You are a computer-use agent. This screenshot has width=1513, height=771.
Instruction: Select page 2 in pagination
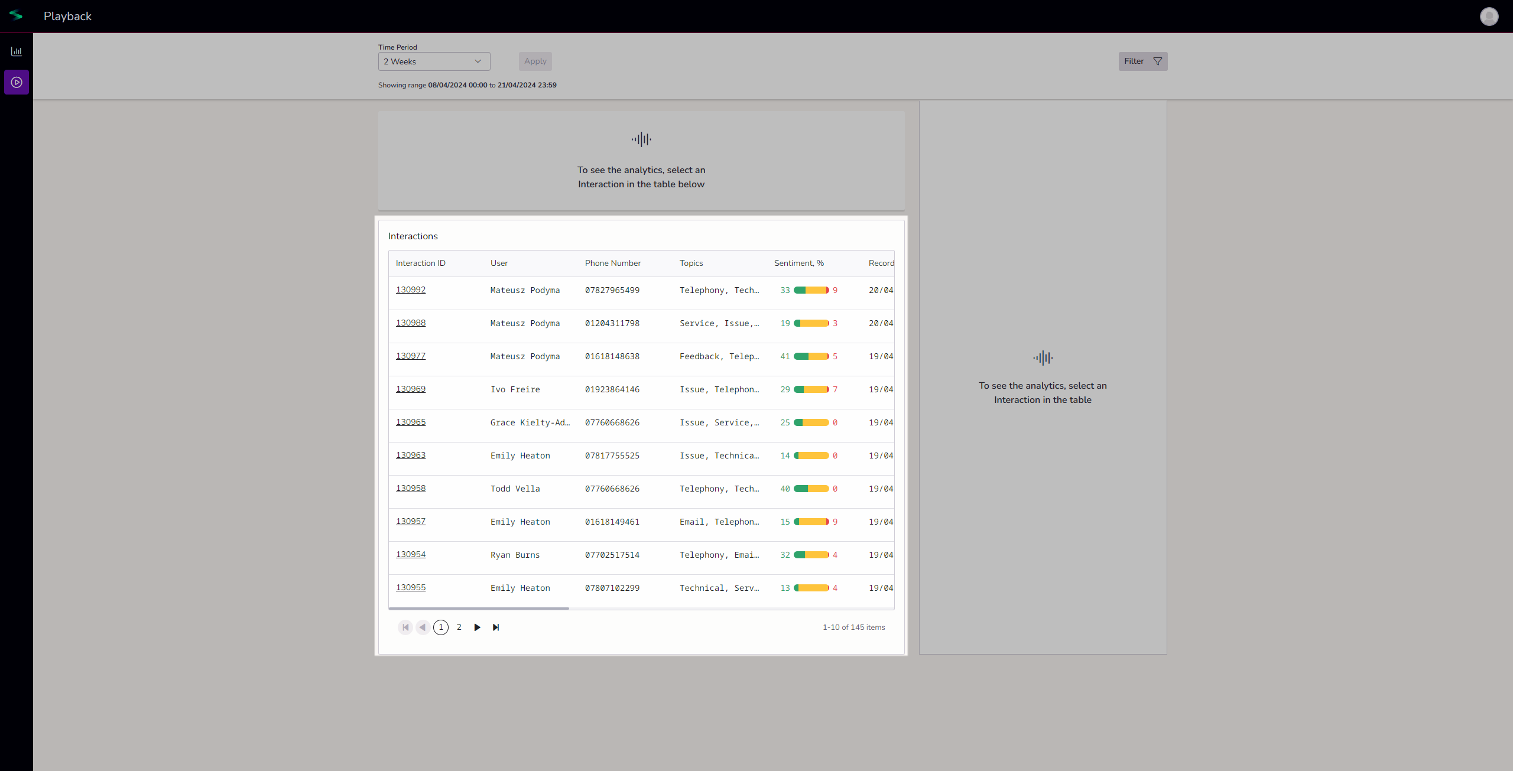click(459, 627)
